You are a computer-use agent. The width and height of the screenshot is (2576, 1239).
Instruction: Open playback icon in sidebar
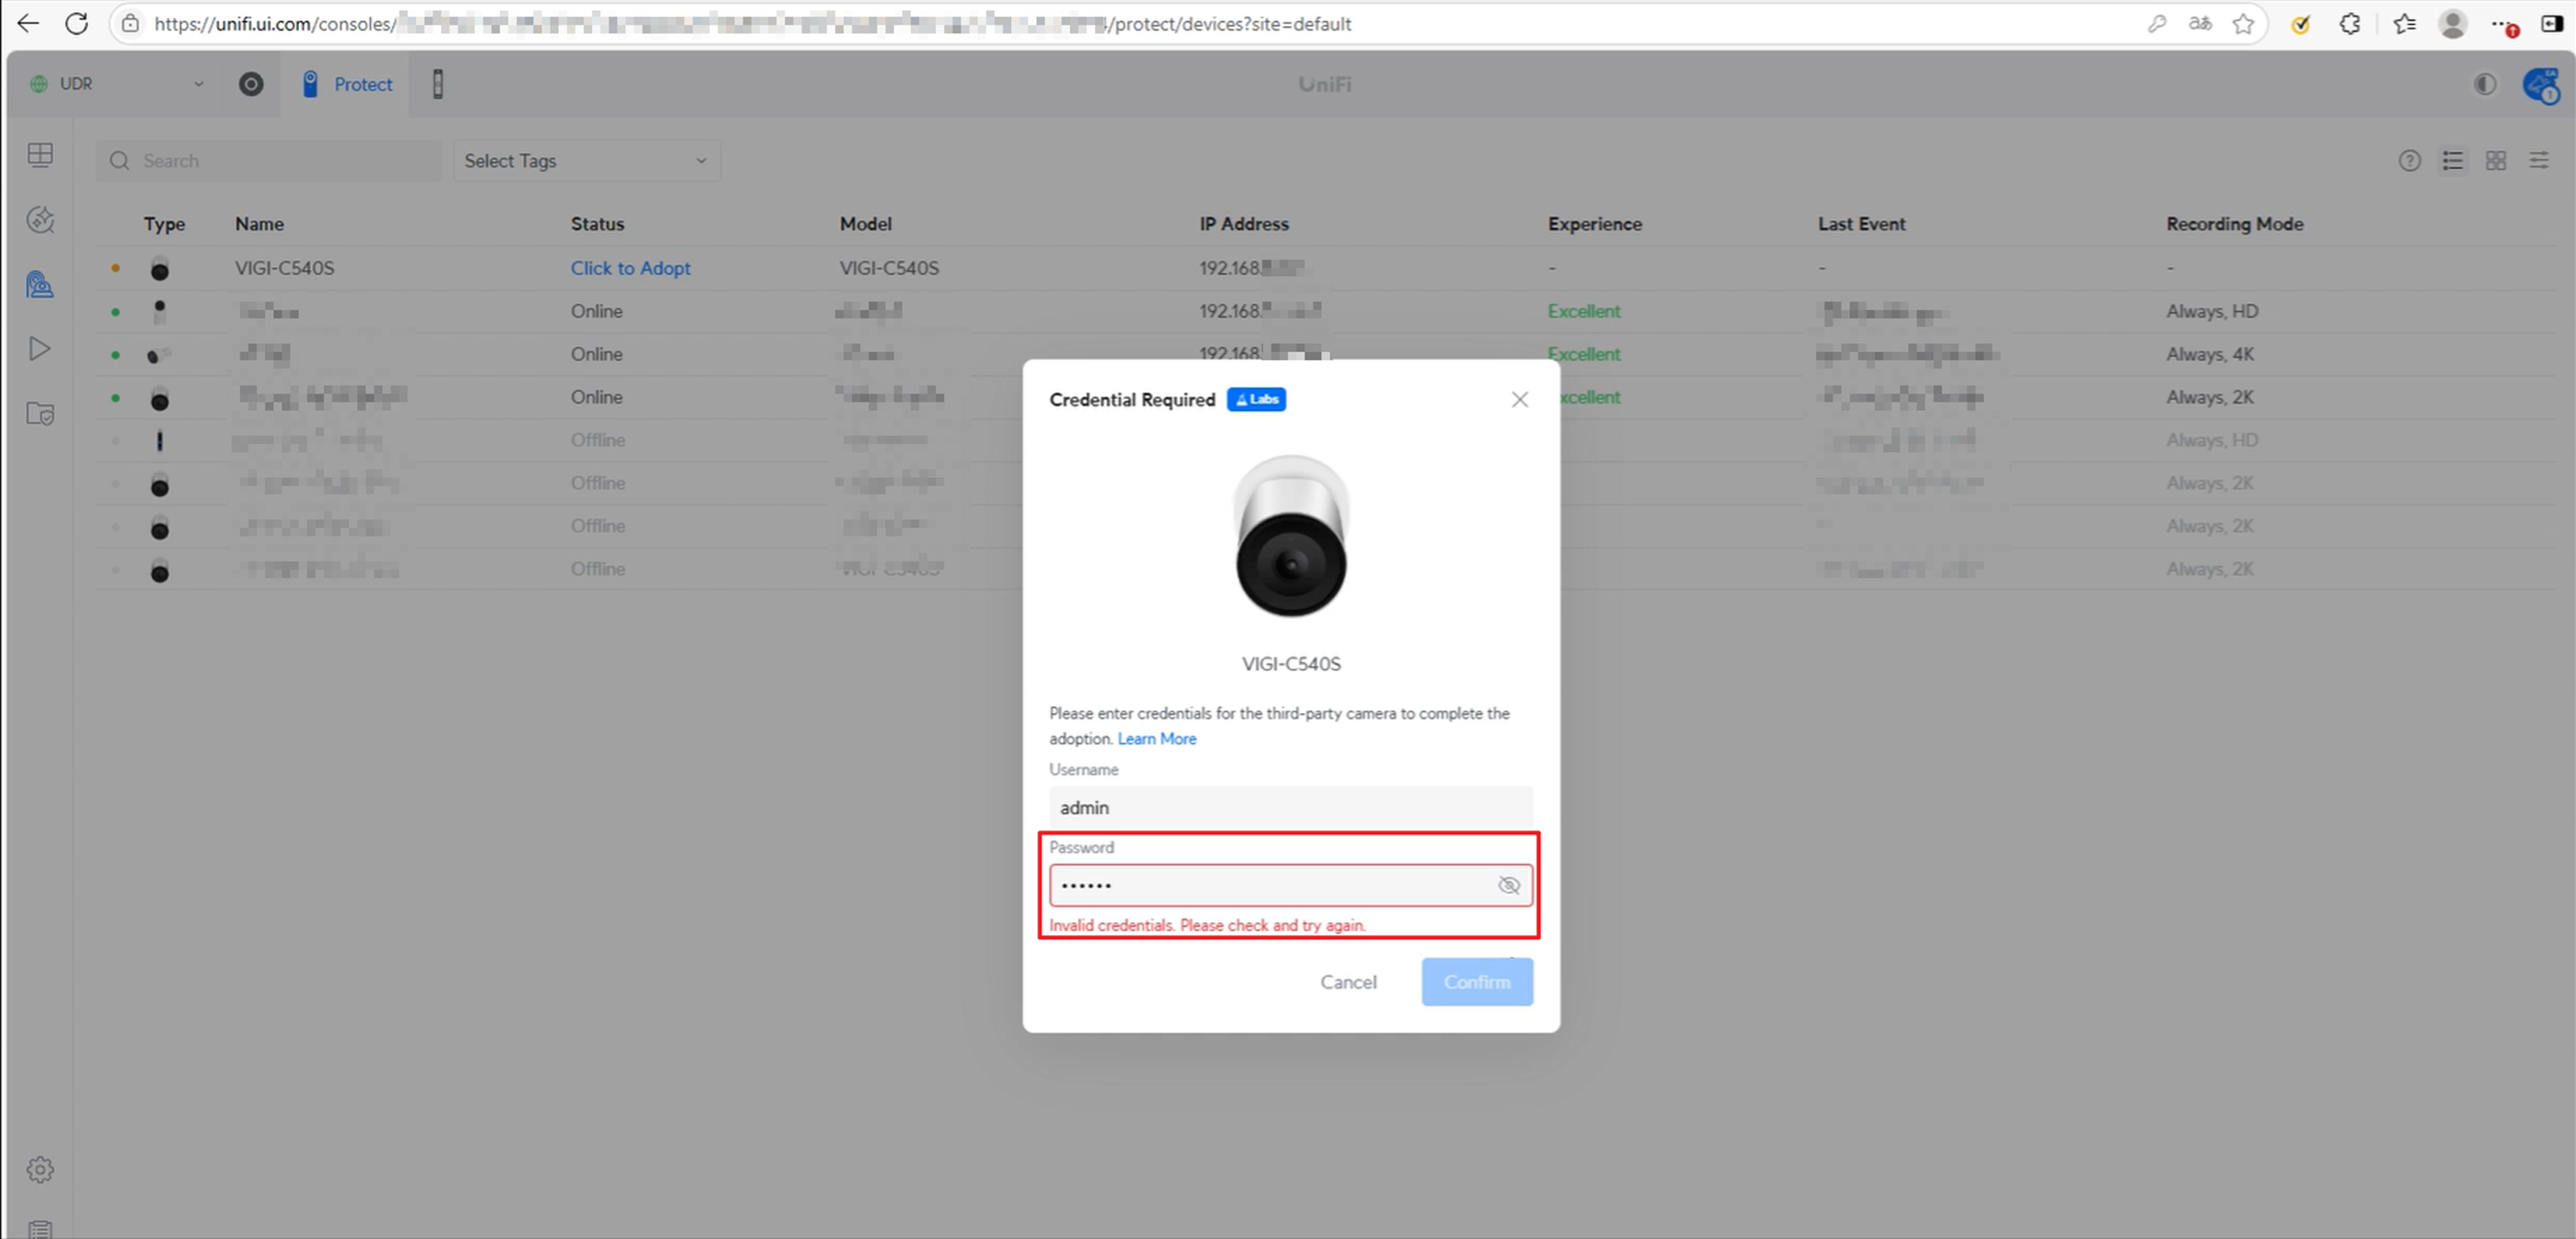coord(40,349)
